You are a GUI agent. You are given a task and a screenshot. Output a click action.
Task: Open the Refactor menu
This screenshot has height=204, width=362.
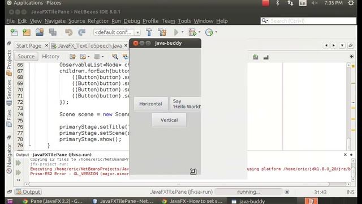(98, 21)
